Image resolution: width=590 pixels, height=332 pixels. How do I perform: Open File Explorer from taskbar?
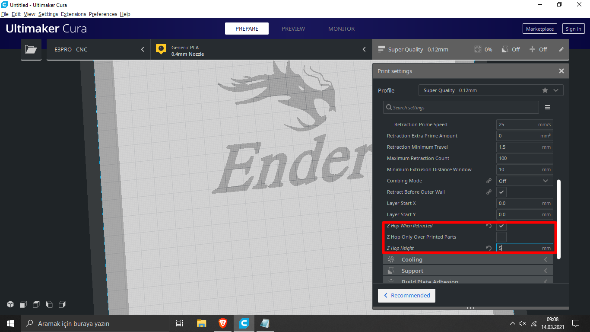(202, 323)
